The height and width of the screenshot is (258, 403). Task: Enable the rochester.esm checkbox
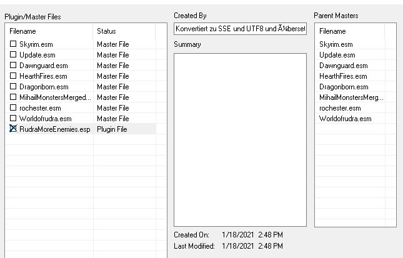point(13,108)
